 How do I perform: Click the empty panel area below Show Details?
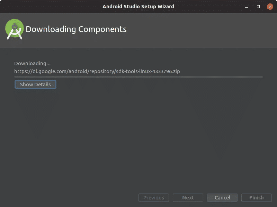138,138
